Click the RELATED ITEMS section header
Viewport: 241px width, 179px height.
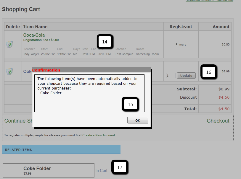click(x=61, y=150)
